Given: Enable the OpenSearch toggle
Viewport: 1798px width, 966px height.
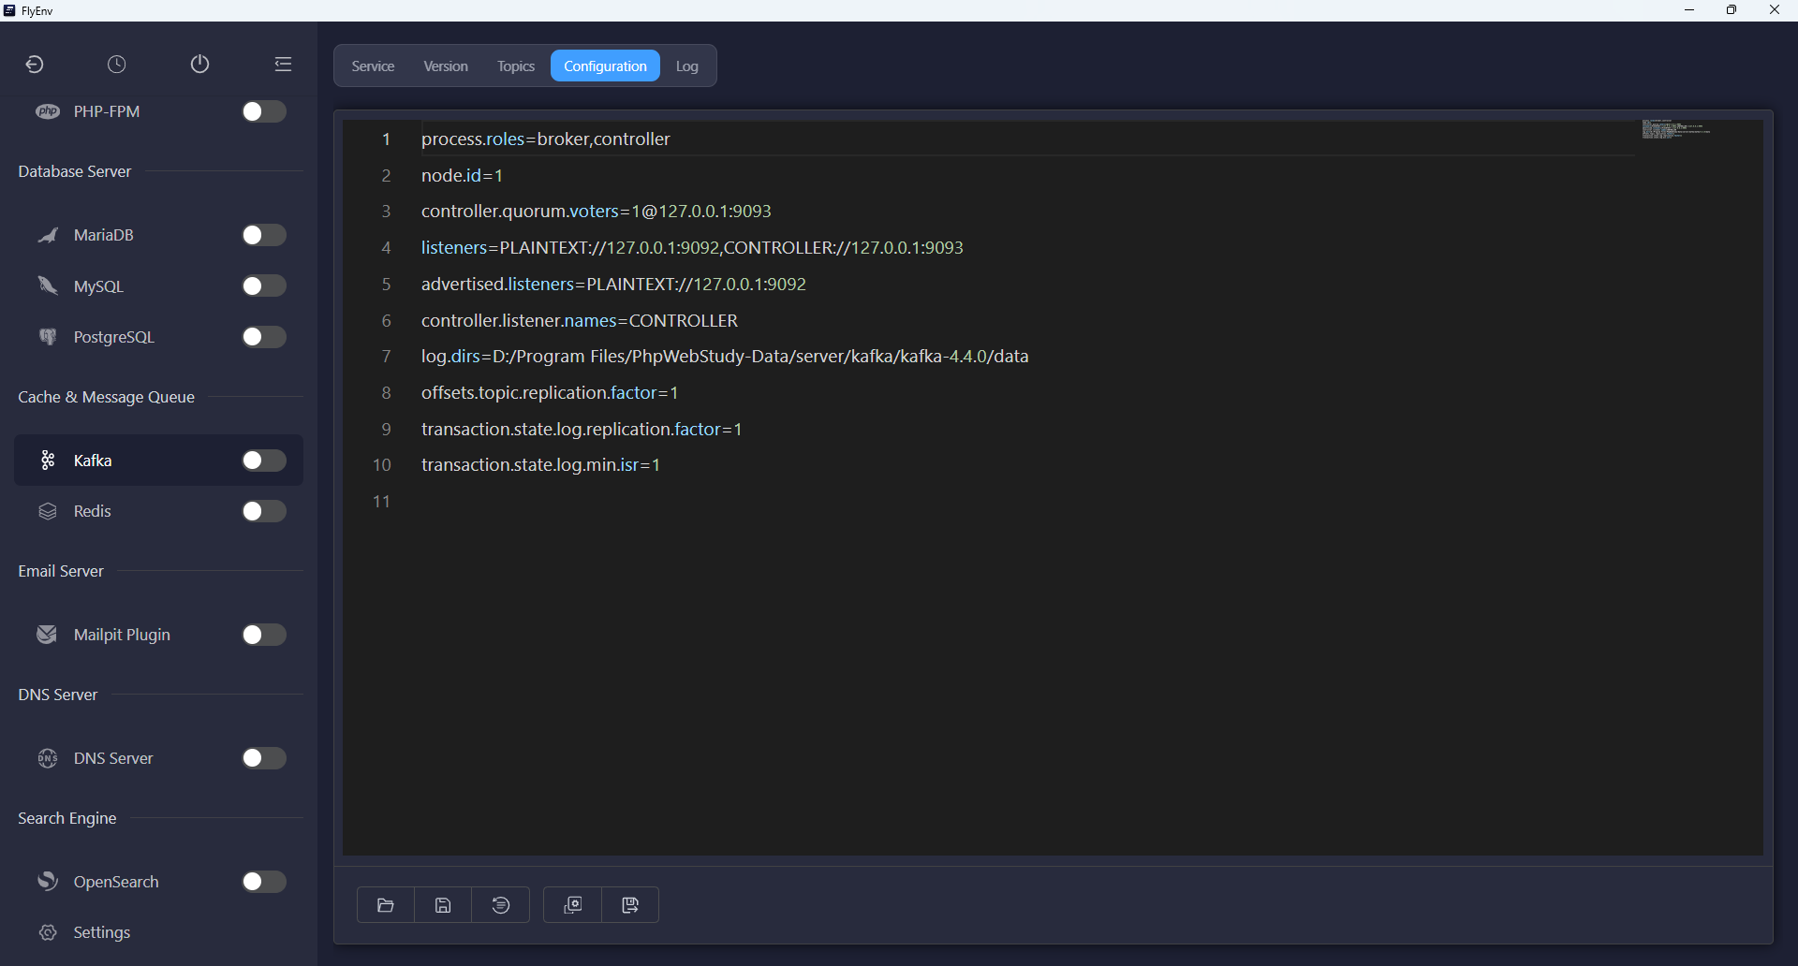Looking at the screenshot, I should tap(264, 882).
